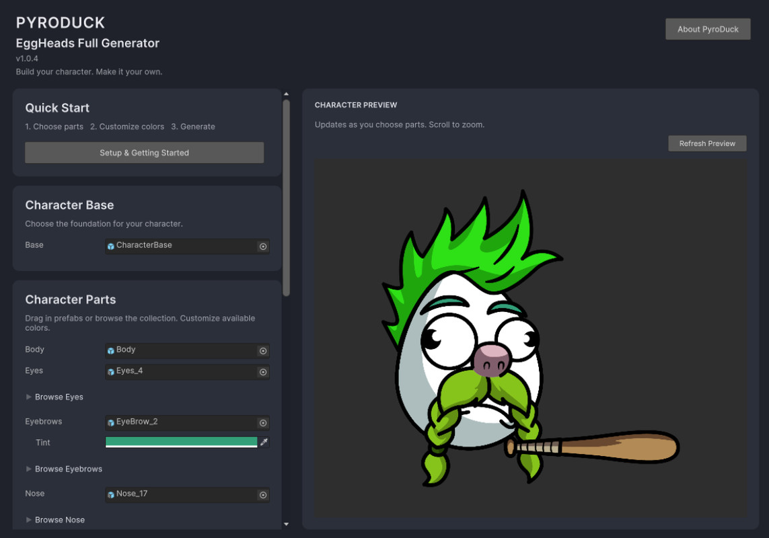769x538 pixels.
Task: Click the EyeBrow_2 prefab cube icon
Action: (x=111, y=423)
